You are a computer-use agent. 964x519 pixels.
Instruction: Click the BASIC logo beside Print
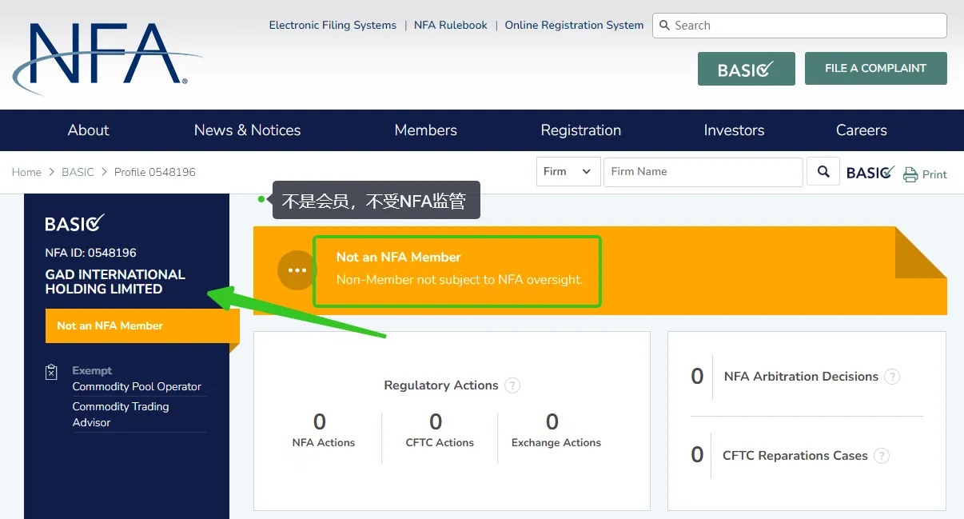(870, 172)
